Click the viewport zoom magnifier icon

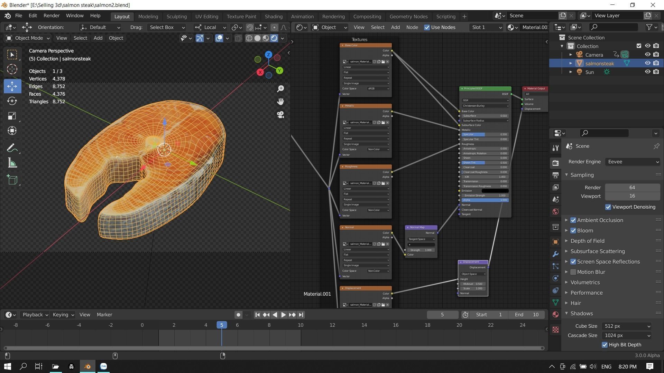[280, 89]
